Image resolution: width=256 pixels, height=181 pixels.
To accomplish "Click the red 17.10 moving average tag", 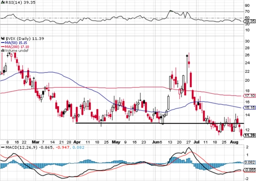I will [x=250, y=96].
